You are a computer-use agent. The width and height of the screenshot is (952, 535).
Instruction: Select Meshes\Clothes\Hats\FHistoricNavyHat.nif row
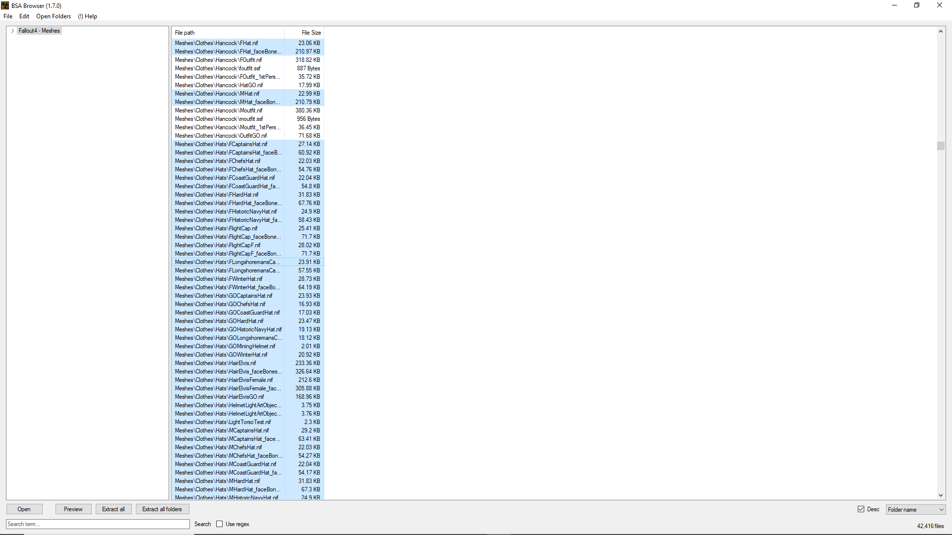pyautogui.click(x=248, y=212)
